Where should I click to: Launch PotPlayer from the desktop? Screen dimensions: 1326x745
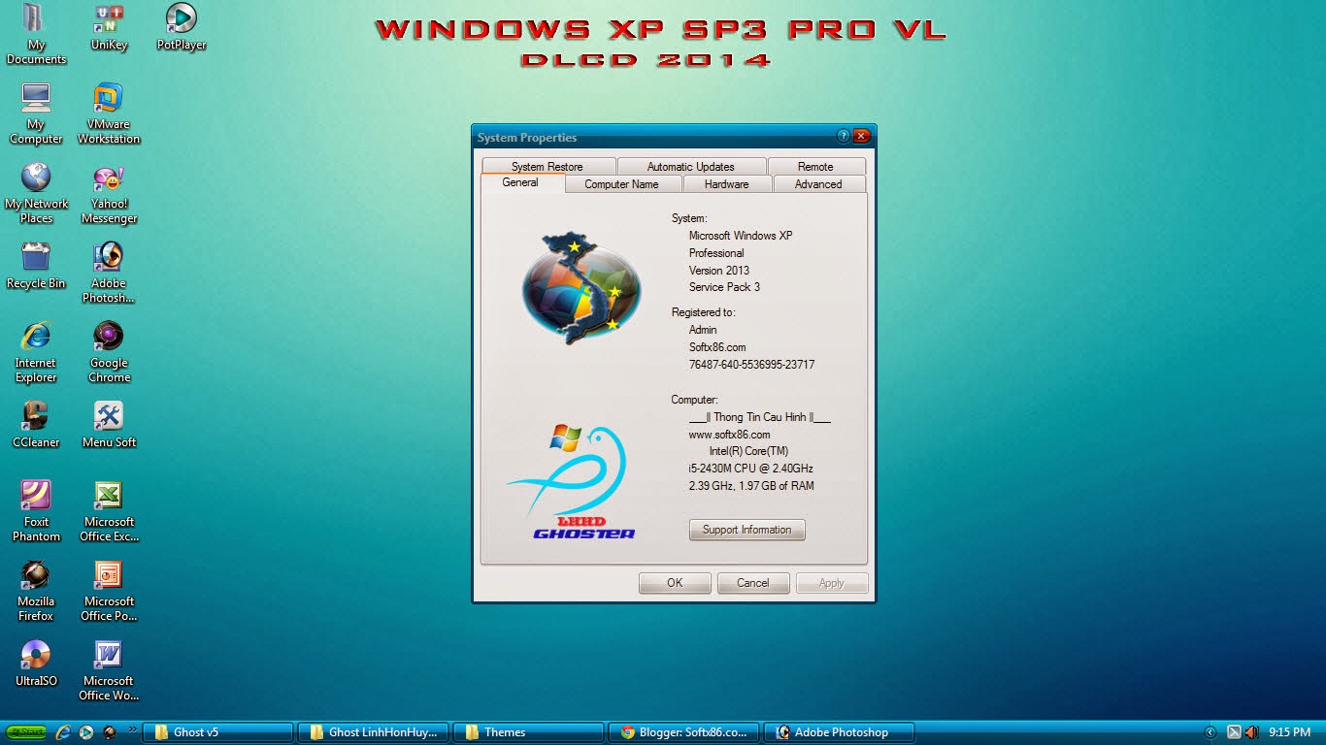point(182,27)
